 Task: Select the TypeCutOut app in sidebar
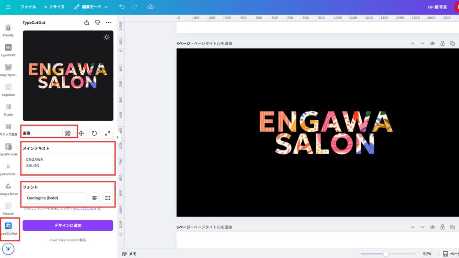click(x=8, y=229)
